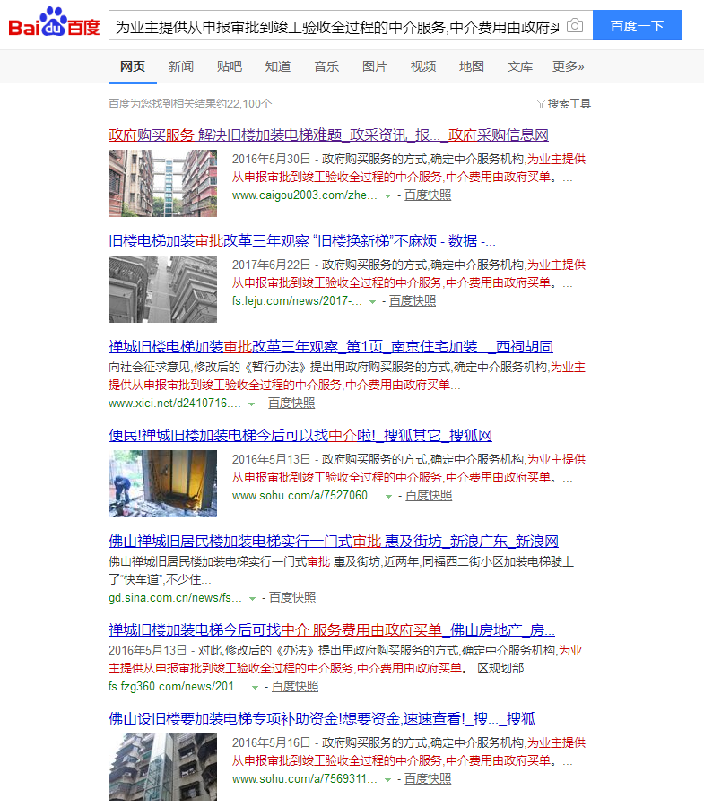Open result 政府购买服务 解决旧楼加装电梯难题
Viewport: 704px width, 807px height.
pyautogui.click(x=328, y=135)
